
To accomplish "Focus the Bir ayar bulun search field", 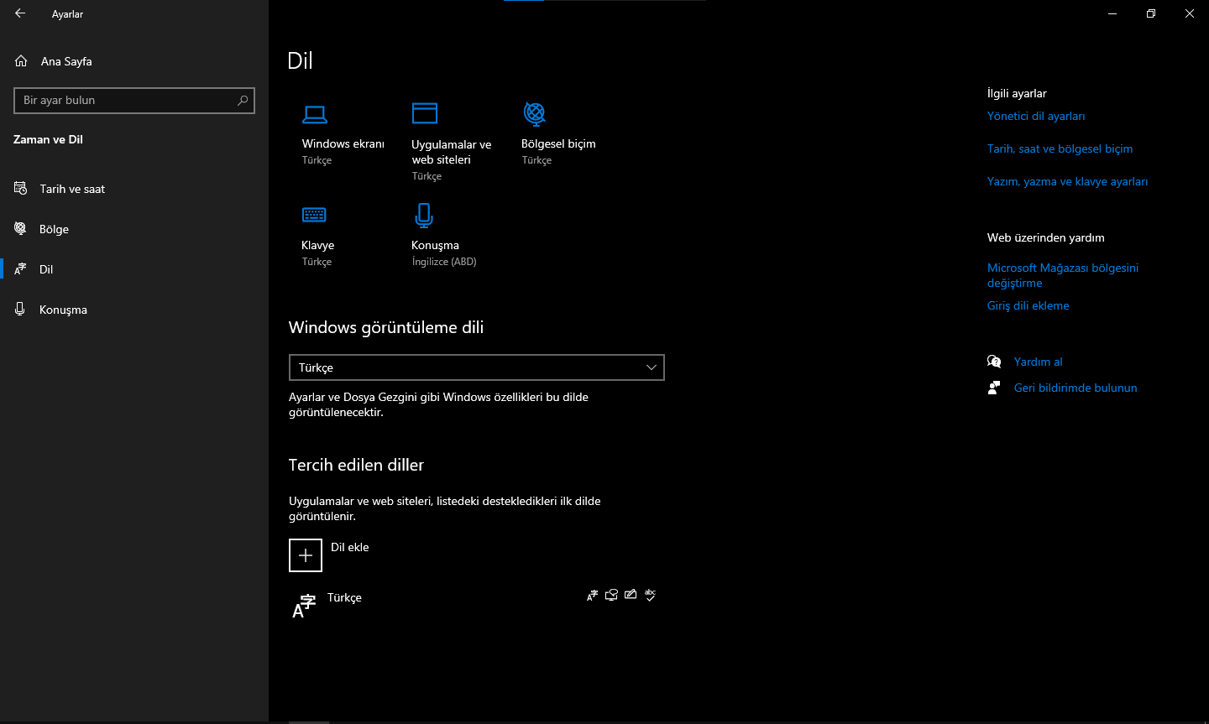I will point(134,101).
